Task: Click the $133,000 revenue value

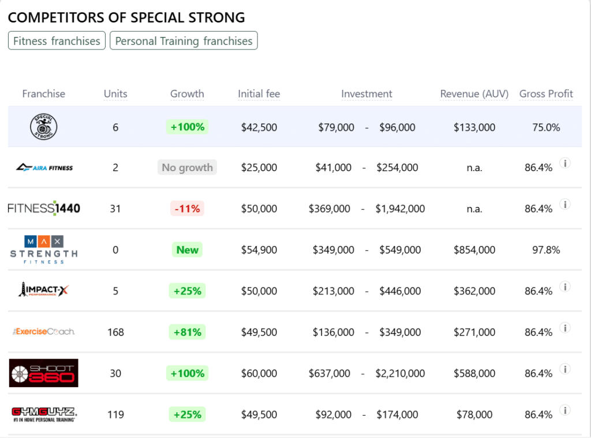Action: tap(474, 127)
